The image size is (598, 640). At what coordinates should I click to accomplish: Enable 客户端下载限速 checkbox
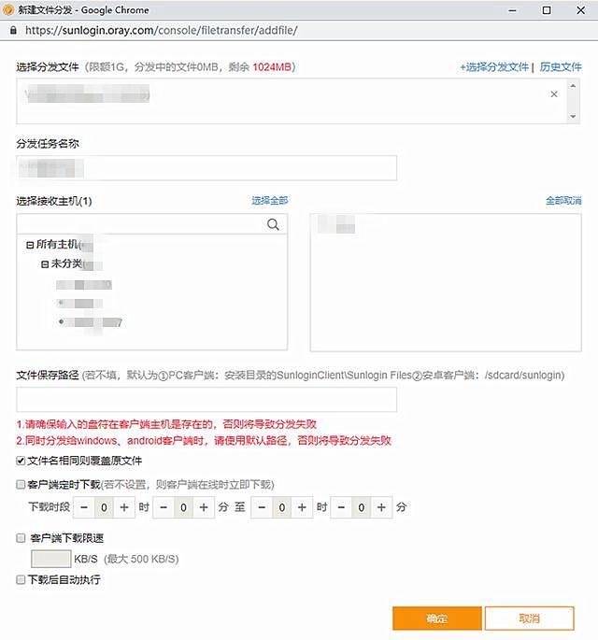click(21, 538)
